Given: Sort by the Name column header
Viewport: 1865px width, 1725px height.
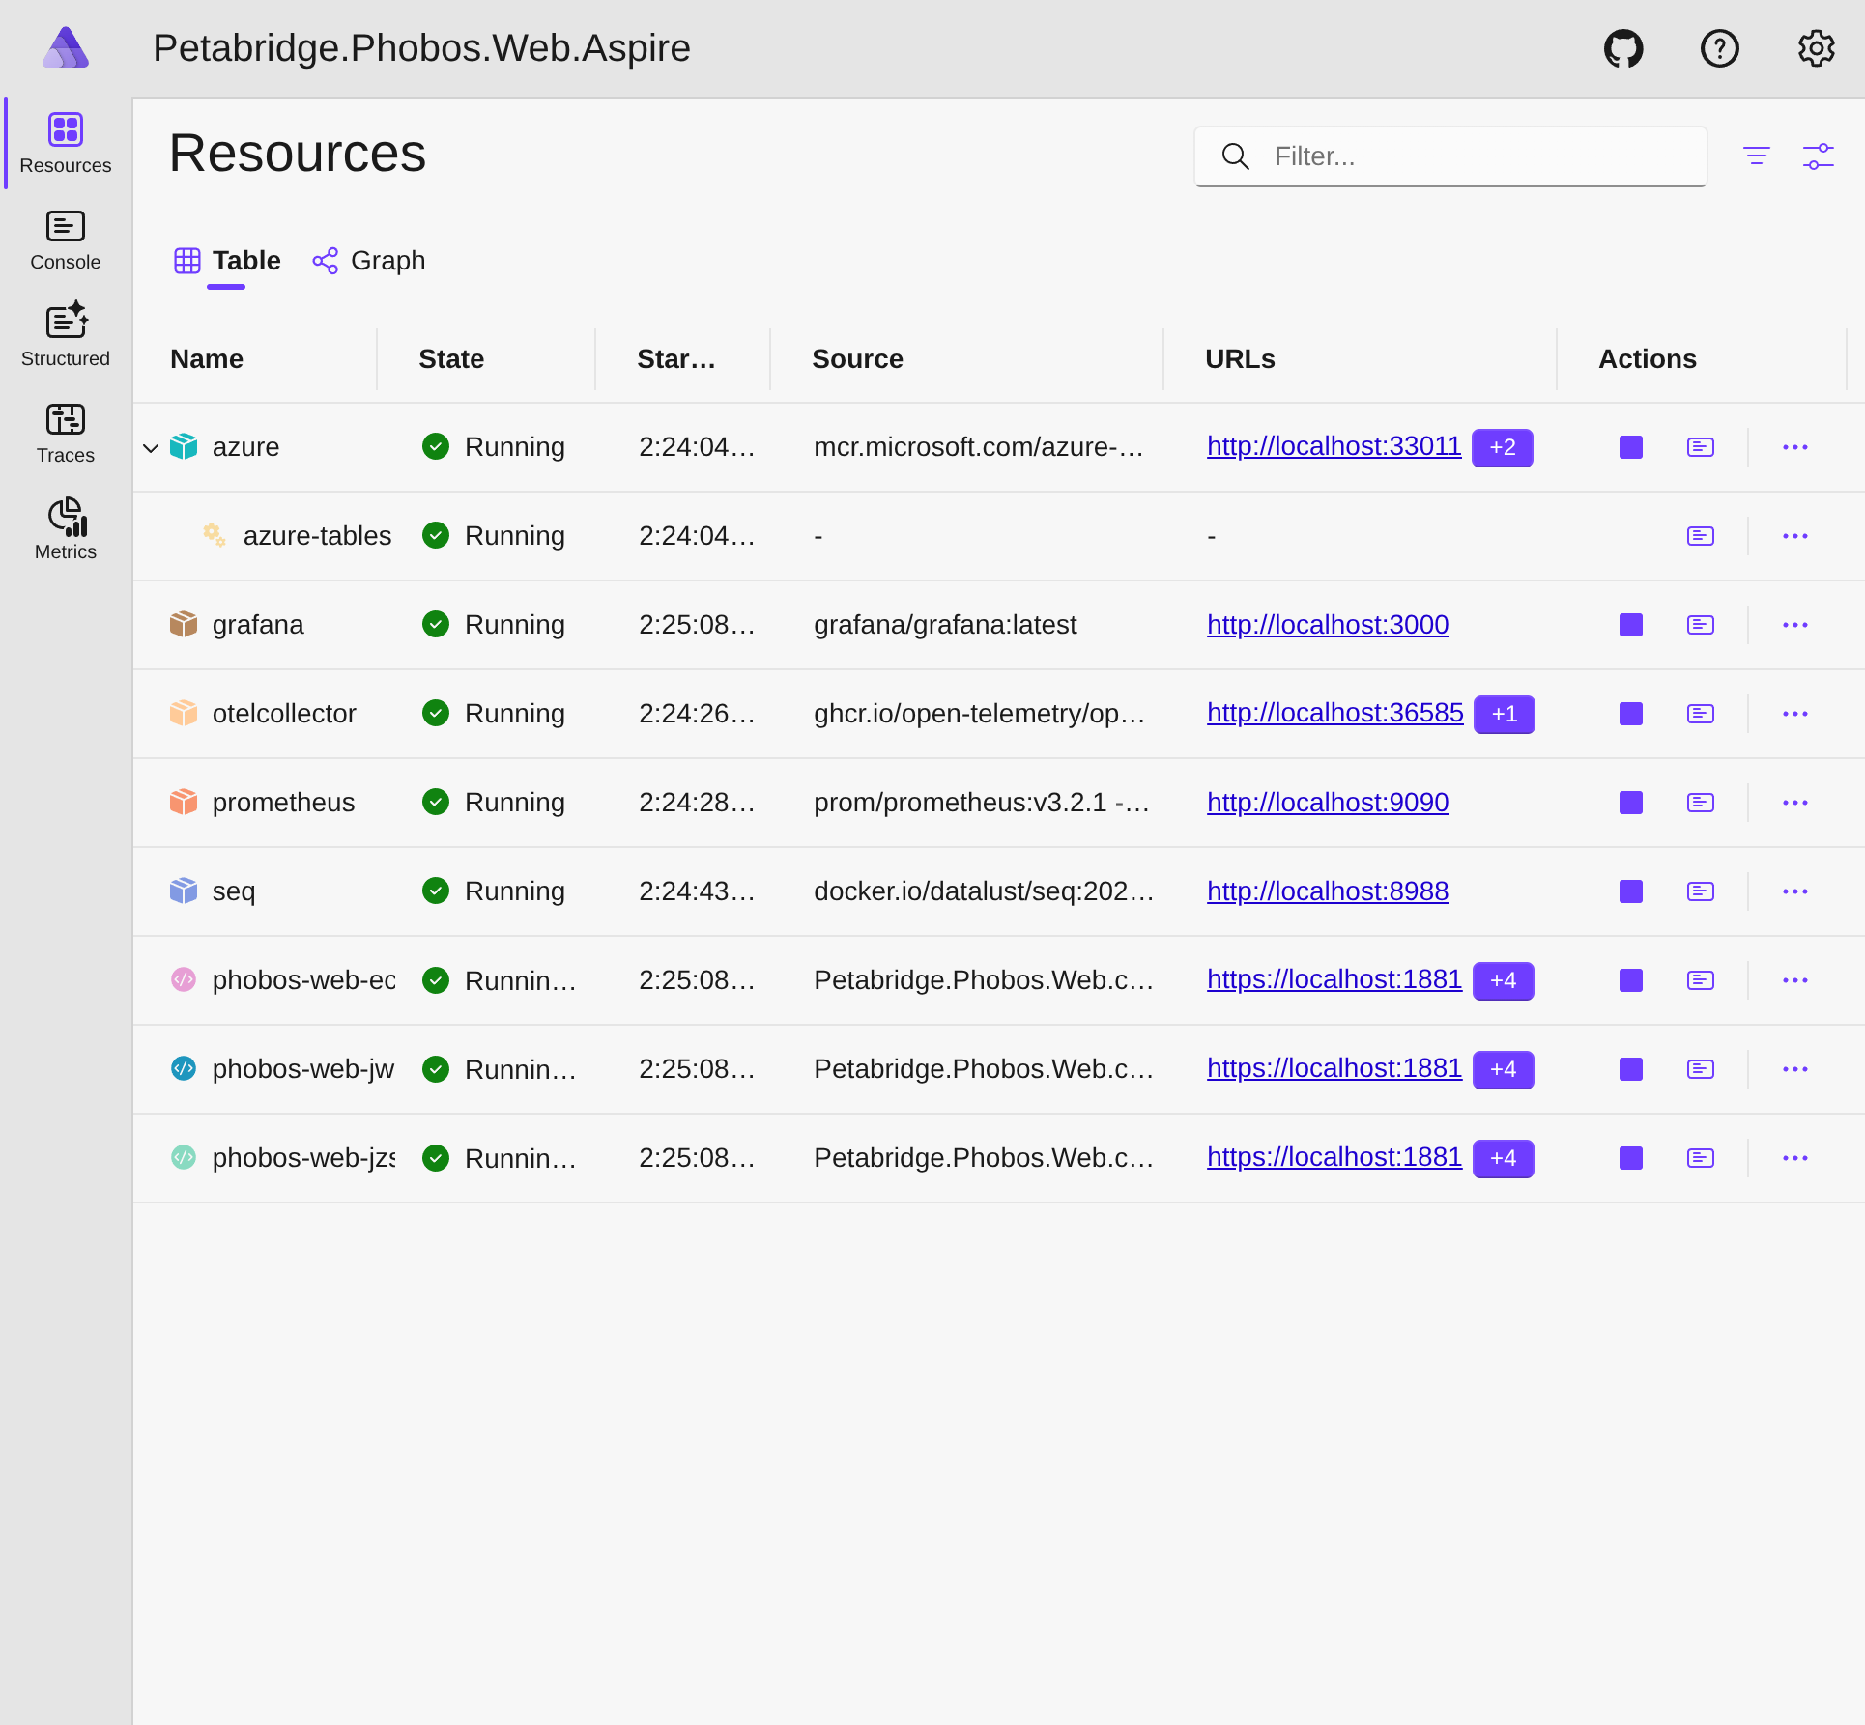Looking at the screenshot, I should (x=207, y=359).
